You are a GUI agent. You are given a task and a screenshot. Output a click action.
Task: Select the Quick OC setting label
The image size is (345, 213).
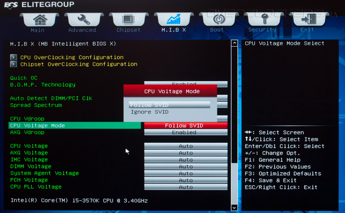(x=24, y=78)
